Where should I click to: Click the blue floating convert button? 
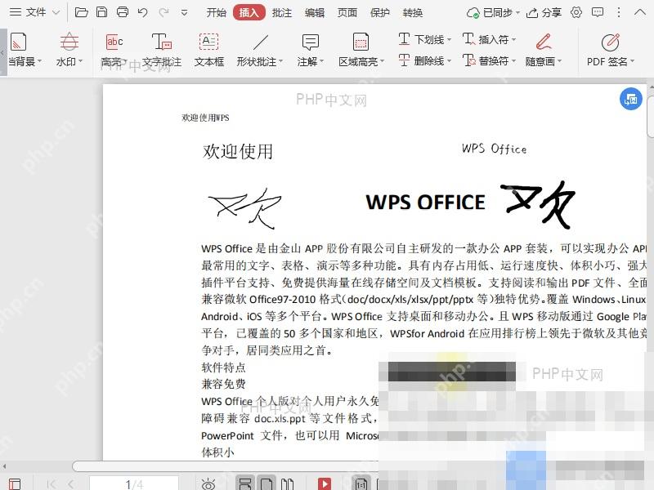(x=630, y=99)
